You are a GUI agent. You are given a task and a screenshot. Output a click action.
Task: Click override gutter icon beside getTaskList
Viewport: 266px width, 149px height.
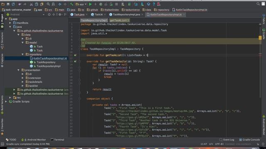tap(75, 55)
